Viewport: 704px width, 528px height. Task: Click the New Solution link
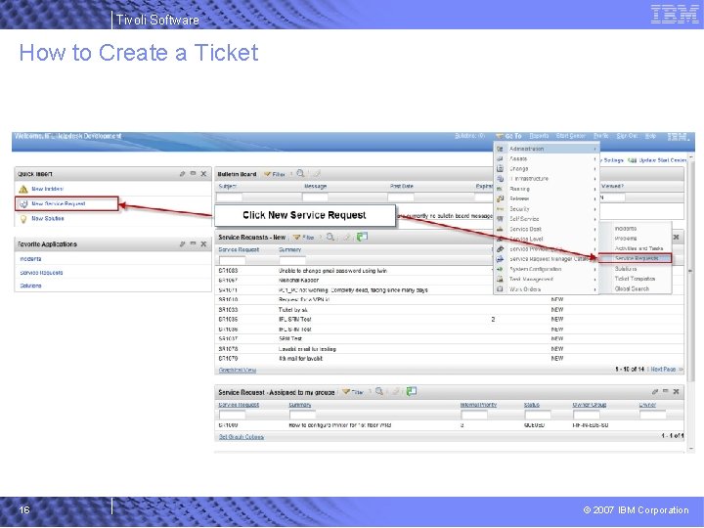pyautogui.click(x=48, y=219)
